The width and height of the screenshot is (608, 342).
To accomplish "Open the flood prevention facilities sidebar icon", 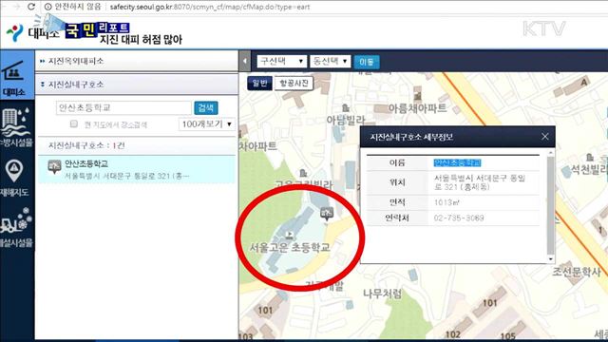I will (x=15, y=126).
